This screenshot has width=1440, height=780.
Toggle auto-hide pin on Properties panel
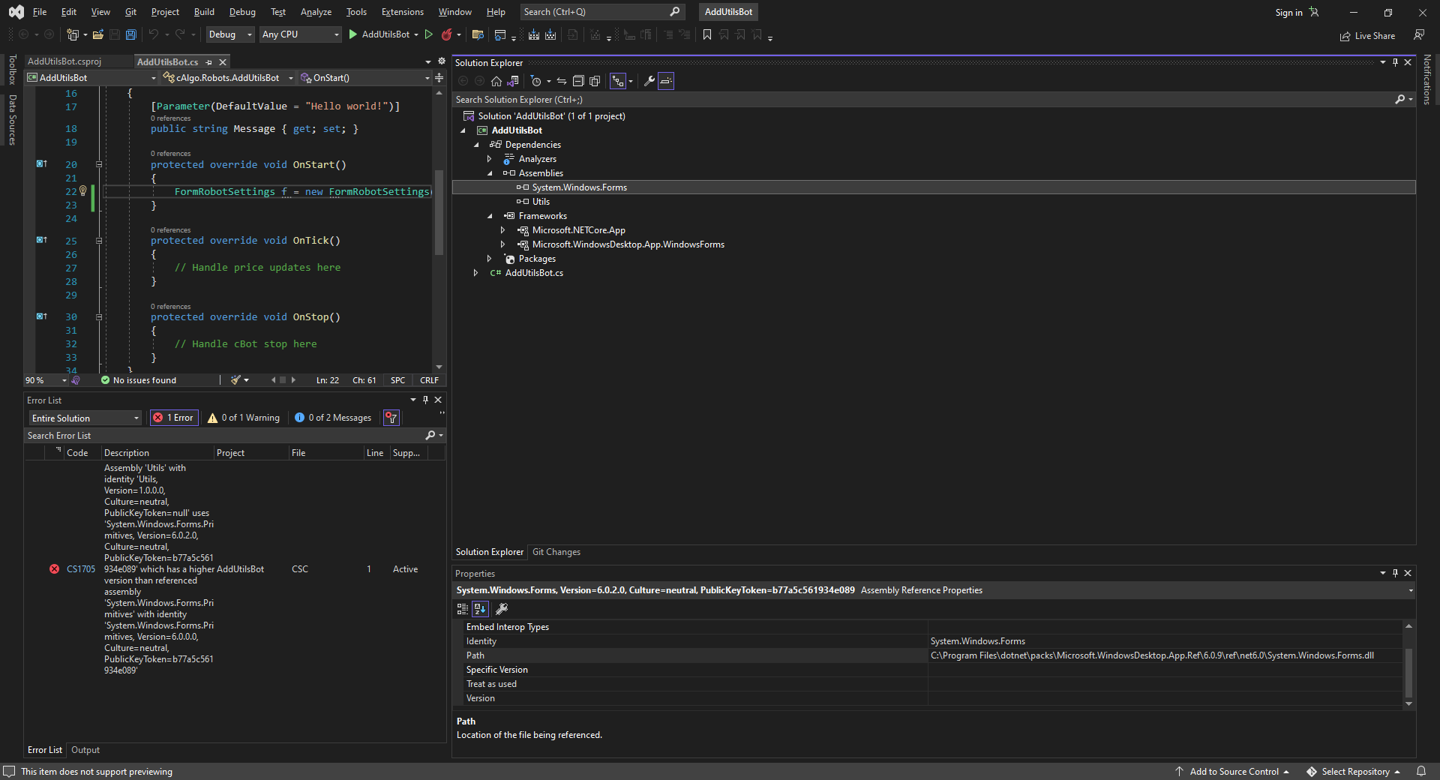pos(1395,573)
